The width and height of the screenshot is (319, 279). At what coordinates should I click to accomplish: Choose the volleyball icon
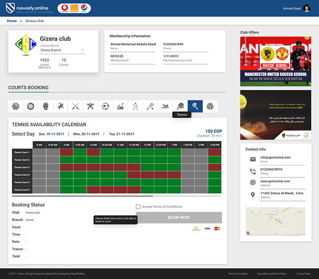click(x=210, y=106)
